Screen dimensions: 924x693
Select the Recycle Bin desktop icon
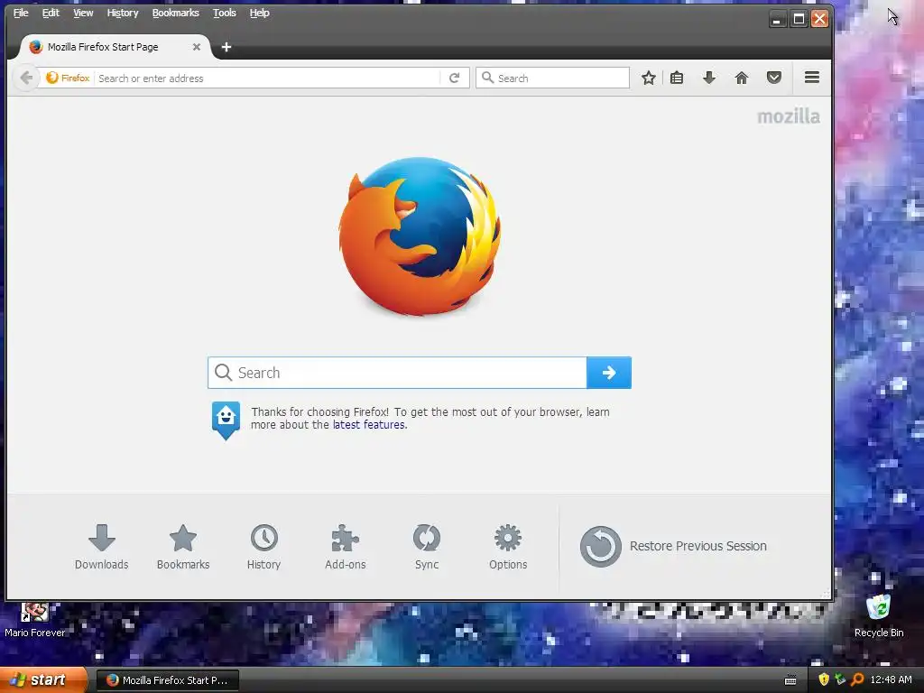(x=879, y=617)
